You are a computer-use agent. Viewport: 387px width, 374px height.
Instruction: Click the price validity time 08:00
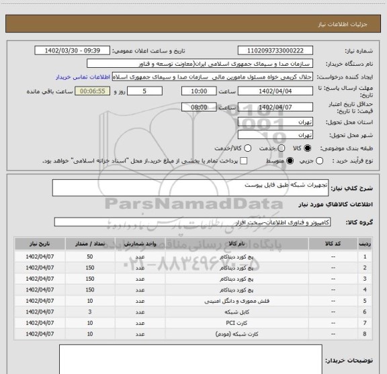[x=199, y=107]
